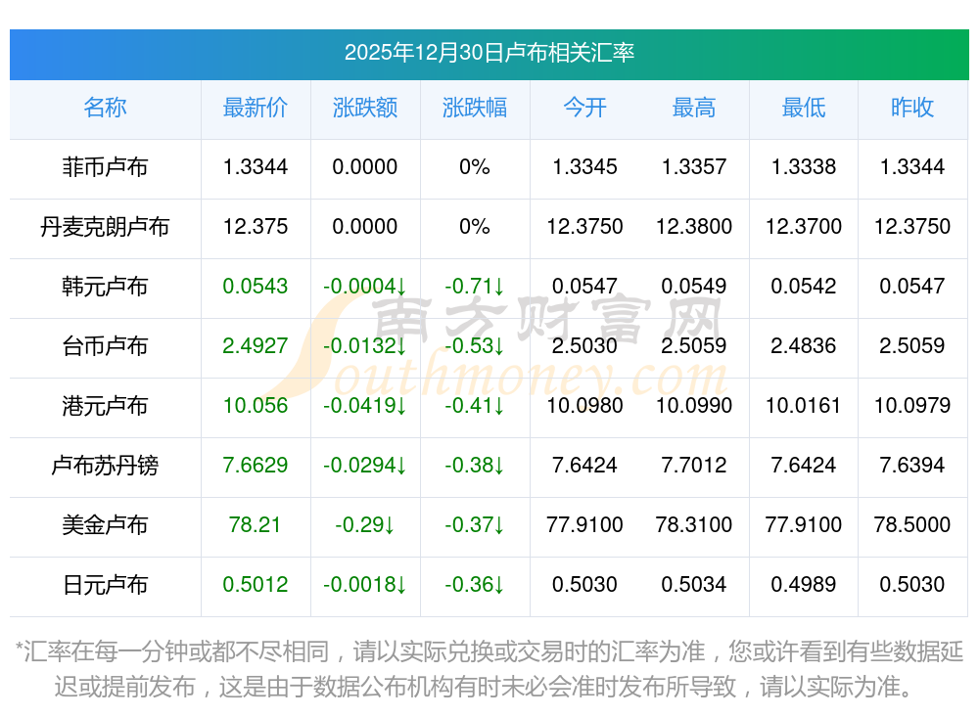Click the 最新价 column header
Screen dimensions: 979x717
tap(255, 108)
